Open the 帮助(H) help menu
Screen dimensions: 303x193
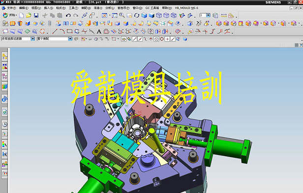[x=167, y=8]
